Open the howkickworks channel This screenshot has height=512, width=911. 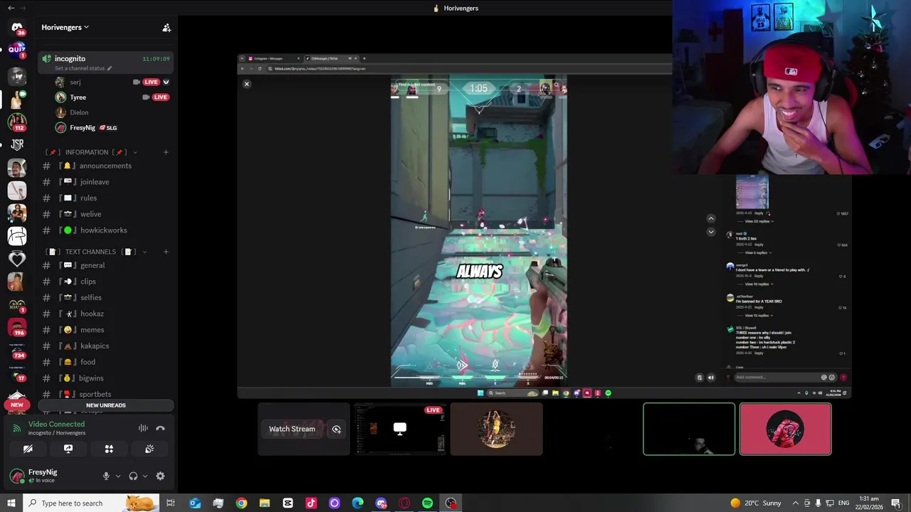pyautogui.click(x=105, y=230)
